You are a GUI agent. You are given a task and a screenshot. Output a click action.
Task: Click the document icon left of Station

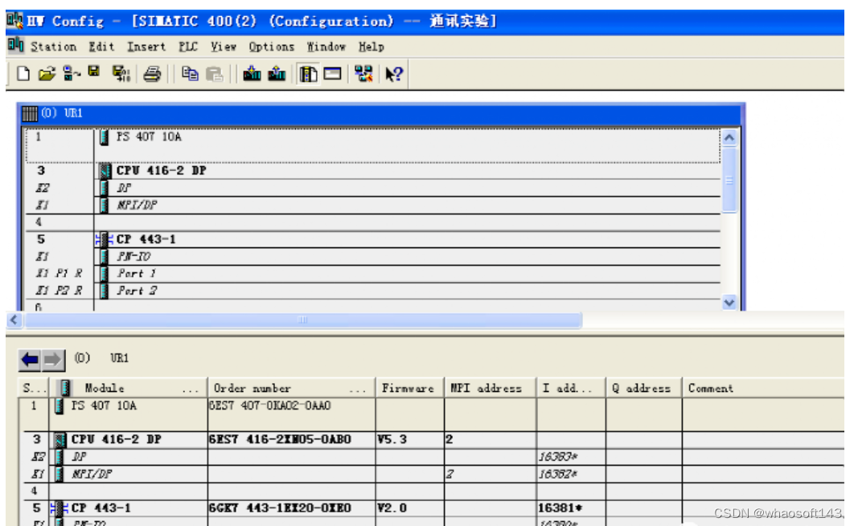click(x=15, y=45)
